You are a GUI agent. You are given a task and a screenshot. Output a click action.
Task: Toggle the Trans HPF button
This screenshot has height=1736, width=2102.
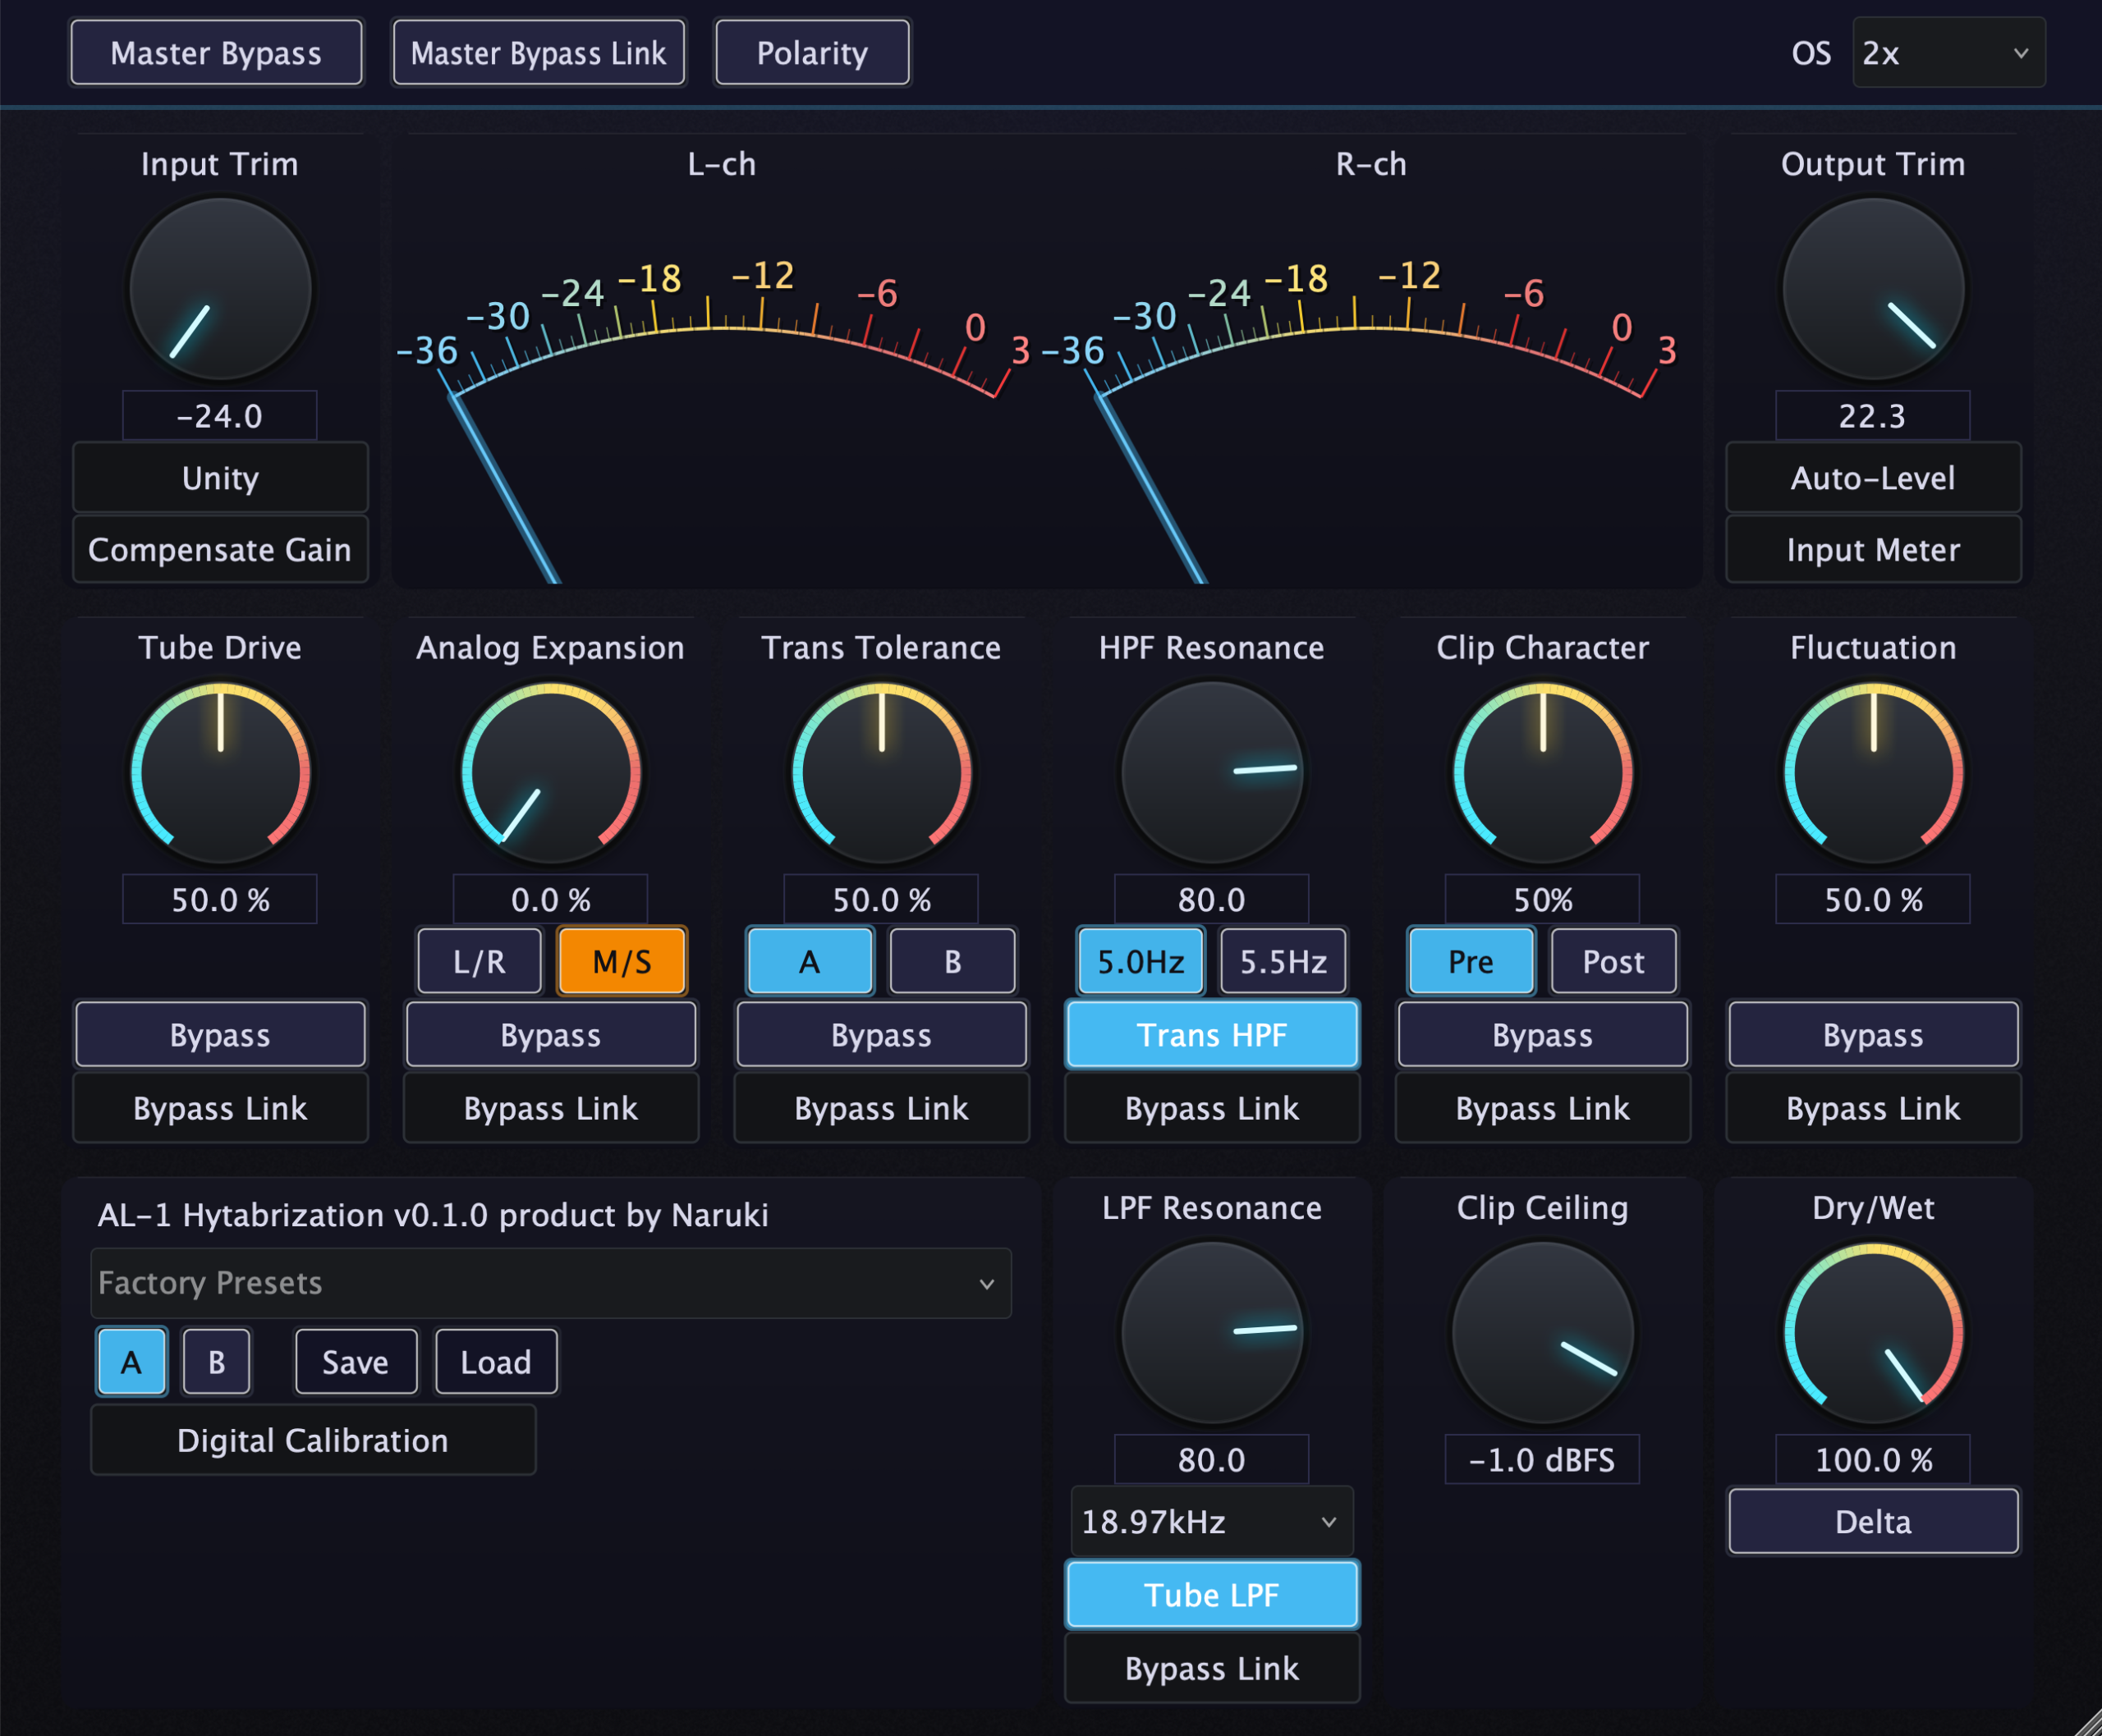tap(1212, 1034)
